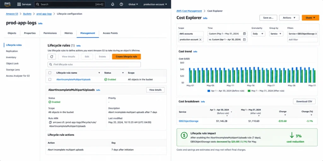323x161 pixels.
Task: Switch to the Properties tab
Action: point(30,33)
